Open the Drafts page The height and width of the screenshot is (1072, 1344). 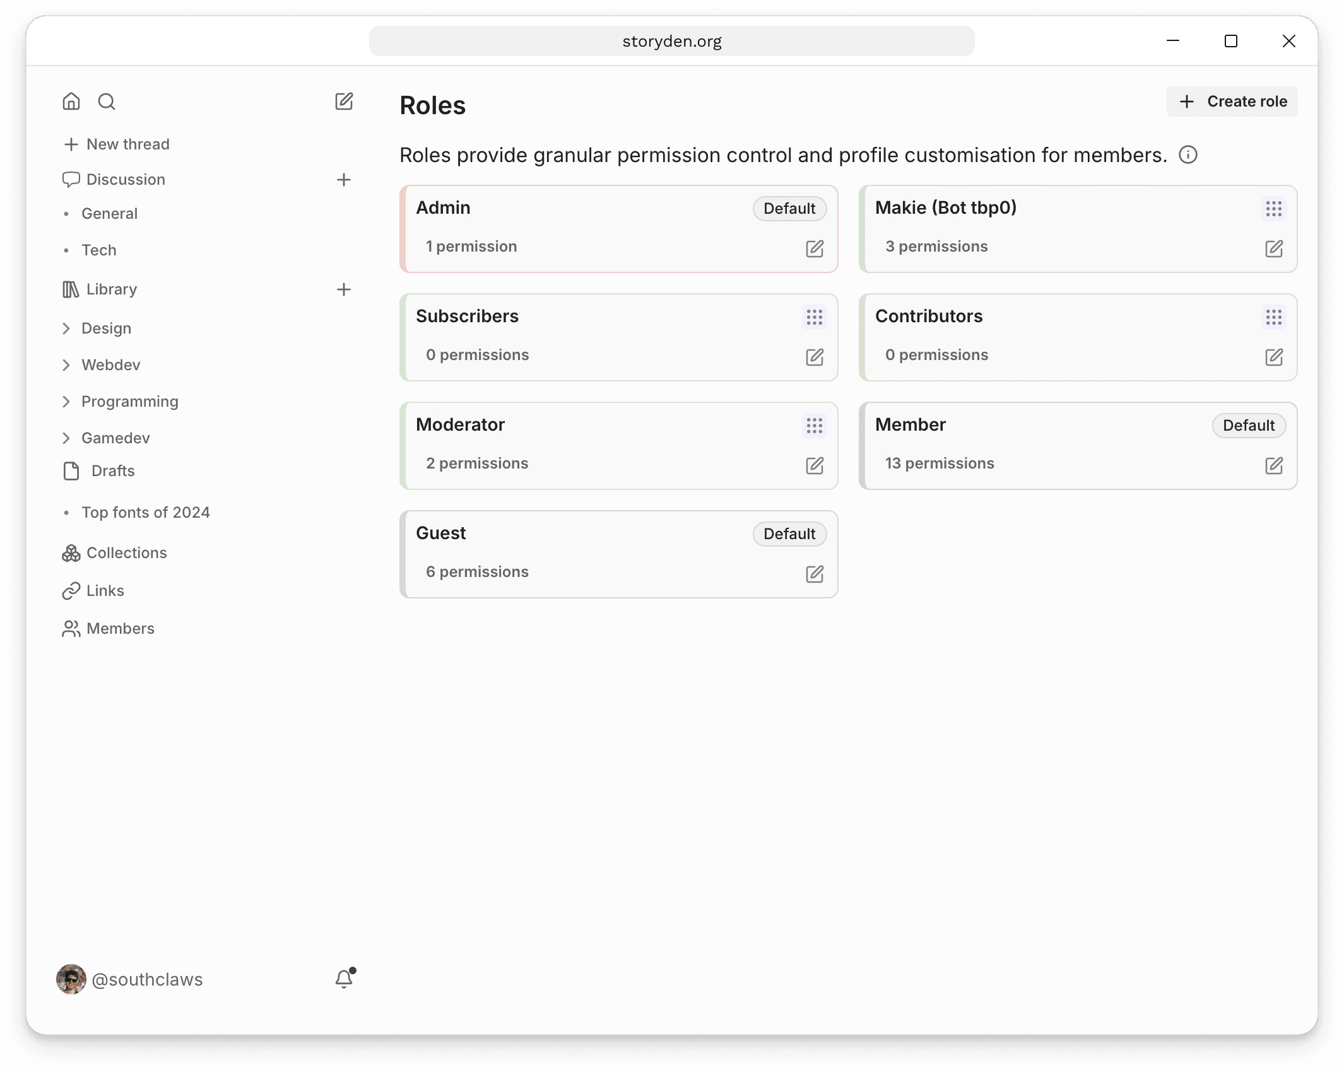click(99, 471)
